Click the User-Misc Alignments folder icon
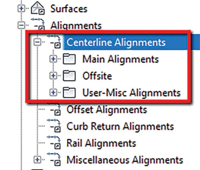 (69, 93)
